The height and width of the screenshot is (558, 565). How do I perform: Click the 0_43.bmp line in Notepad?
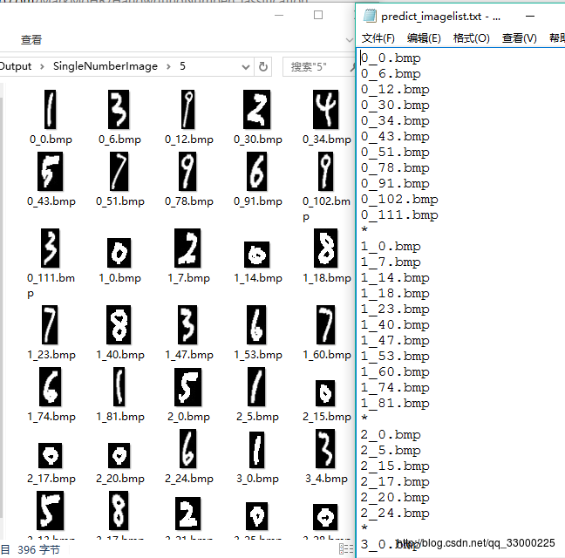(x=395, y=137)
